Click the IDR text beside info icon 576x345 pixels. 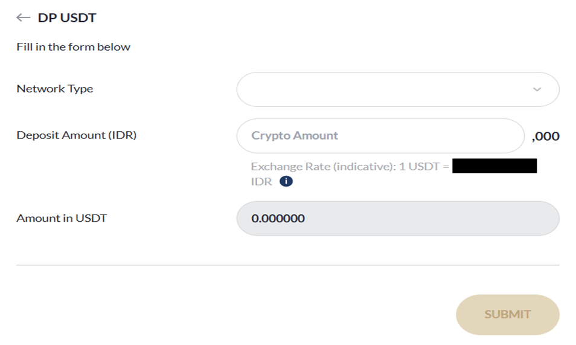pyautogui.click(x=261, y=182)
